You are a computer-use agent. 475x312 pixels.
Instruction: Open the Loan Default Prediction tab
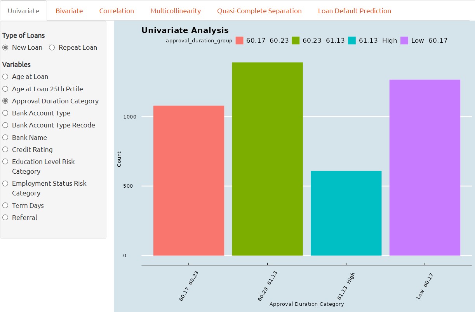(354, 11)
